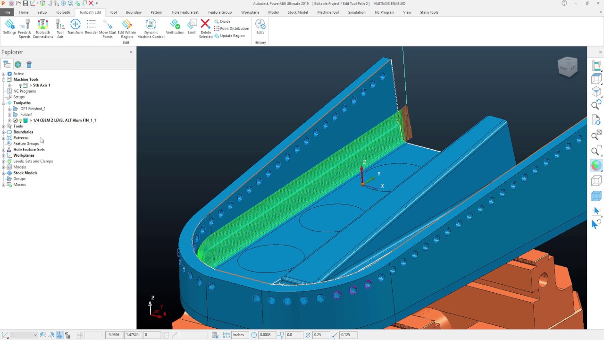Switch to the Home tab
This screenshot has height=340, width=604.
coord(24,12)
